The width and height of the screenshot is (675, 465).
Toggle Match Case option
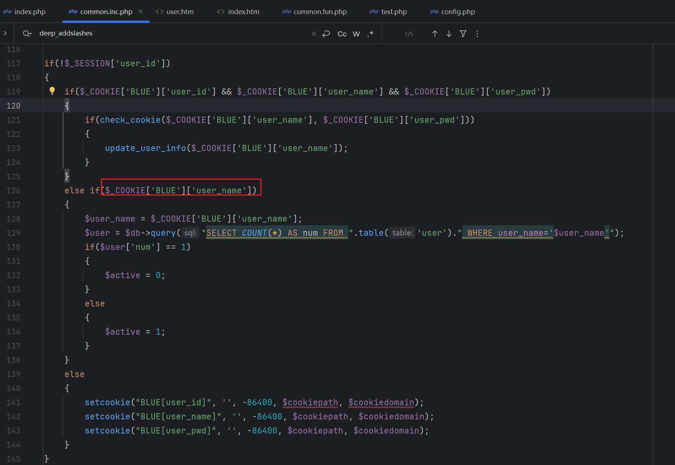click(342, 34)
